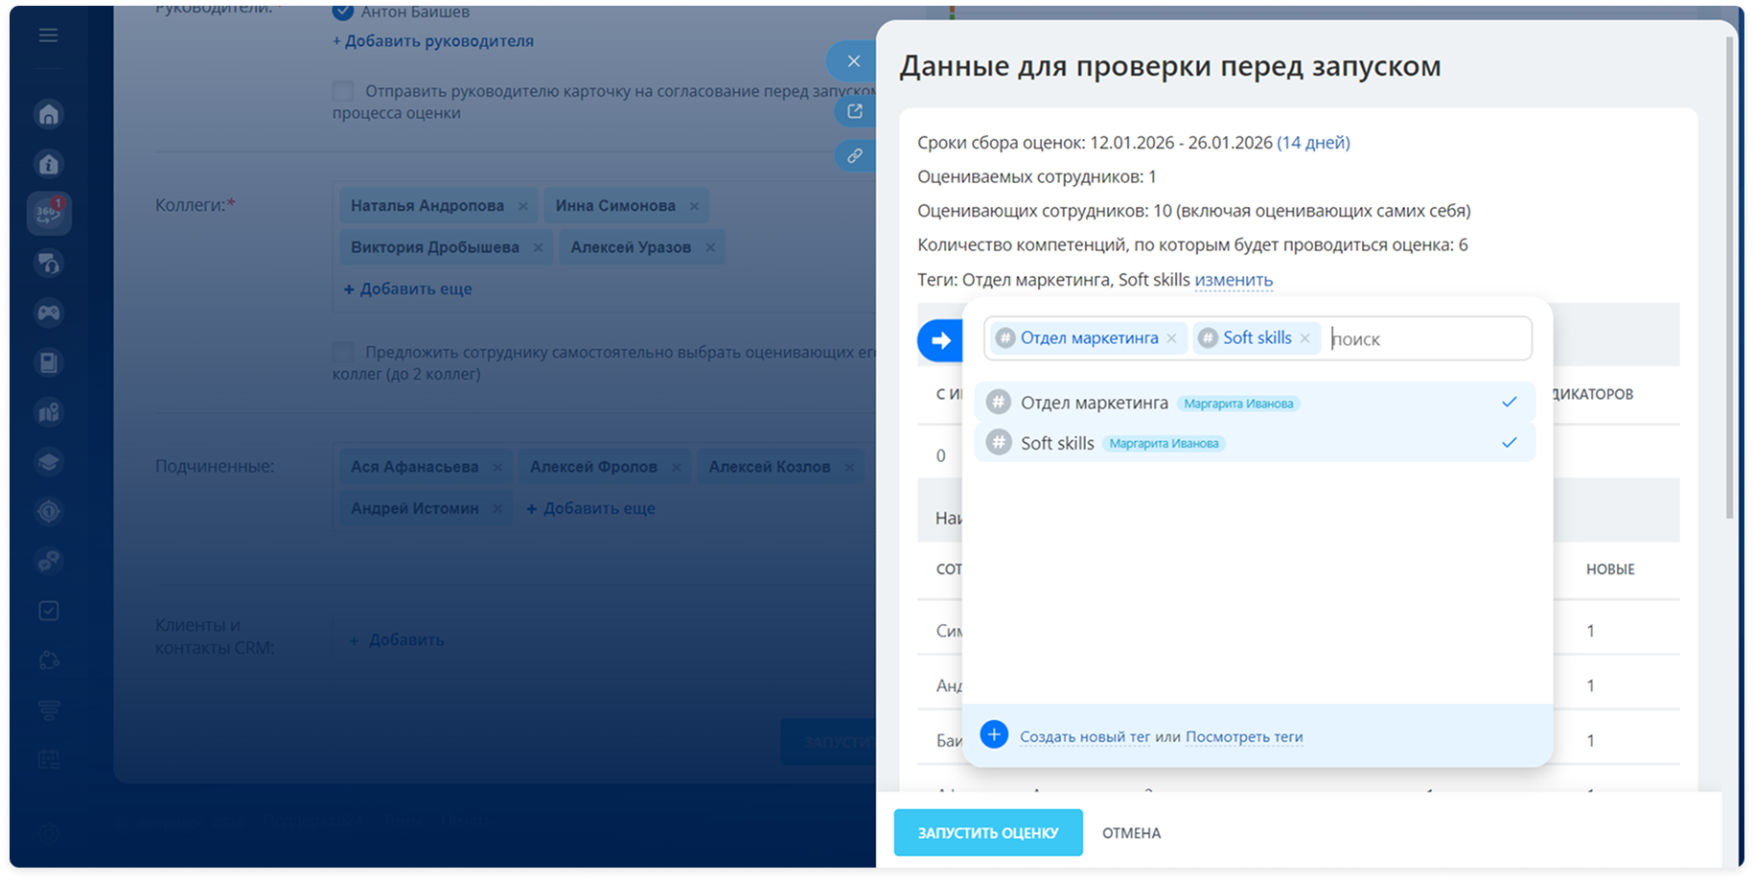Open the hamburger menu in the sidebar
1754x881 pixels.
click(x=48, y=36)
